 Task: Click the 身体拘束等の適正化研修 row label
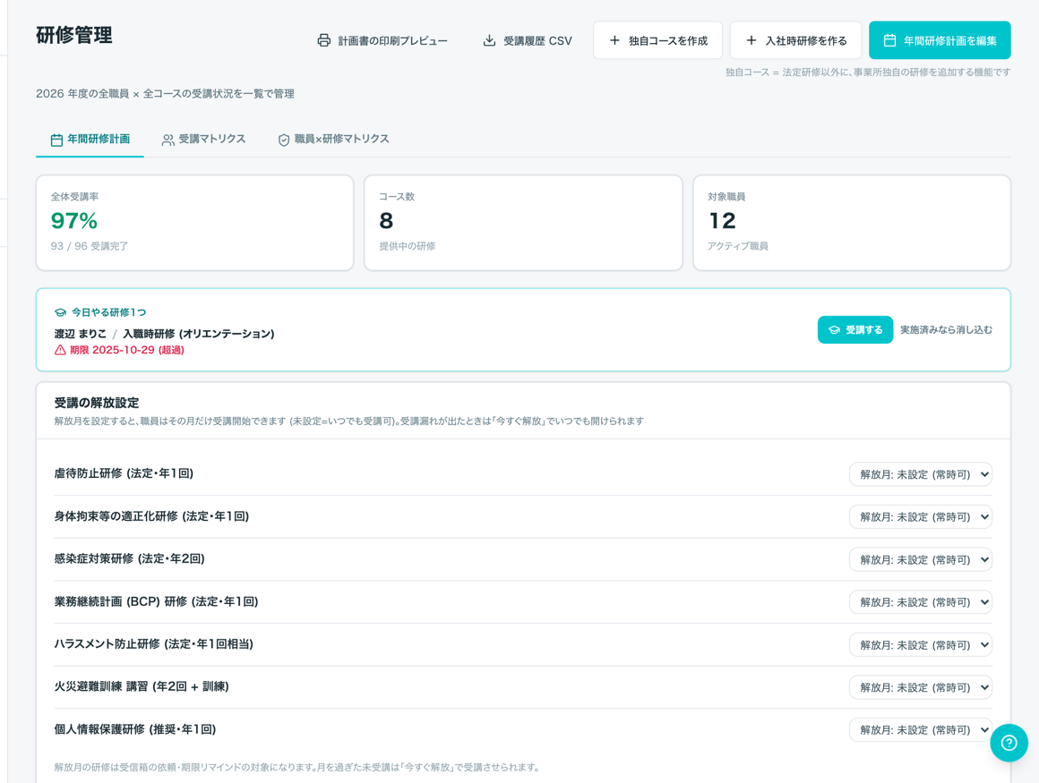click(x=151, y=516)
